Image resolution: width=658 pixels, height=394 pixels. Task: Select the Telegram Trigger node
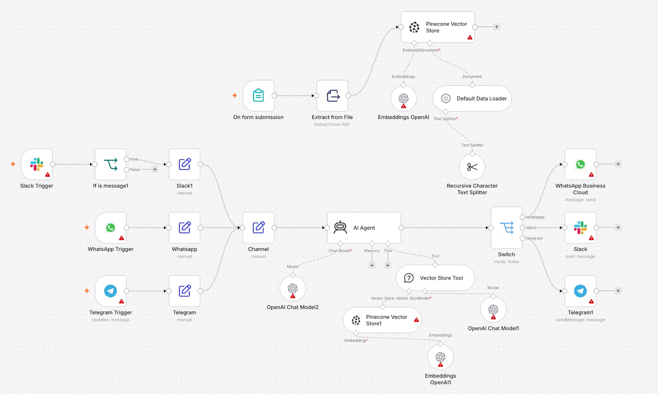(x=111, y=291)
